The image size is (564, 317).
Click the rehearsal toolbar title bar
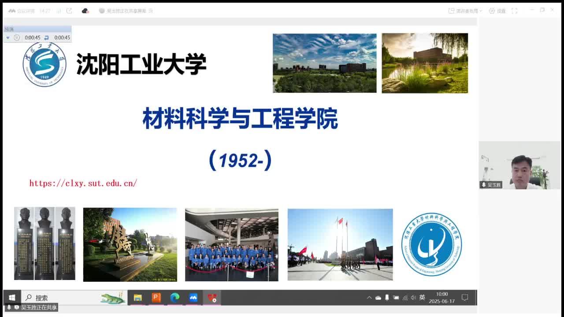tap(37, 29)
